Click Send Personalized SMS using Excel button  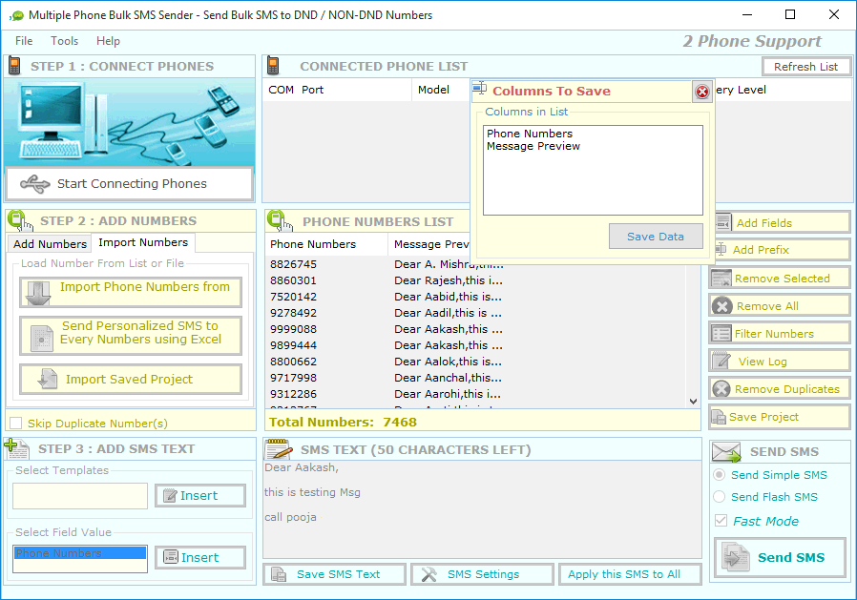tap(131, 336)
